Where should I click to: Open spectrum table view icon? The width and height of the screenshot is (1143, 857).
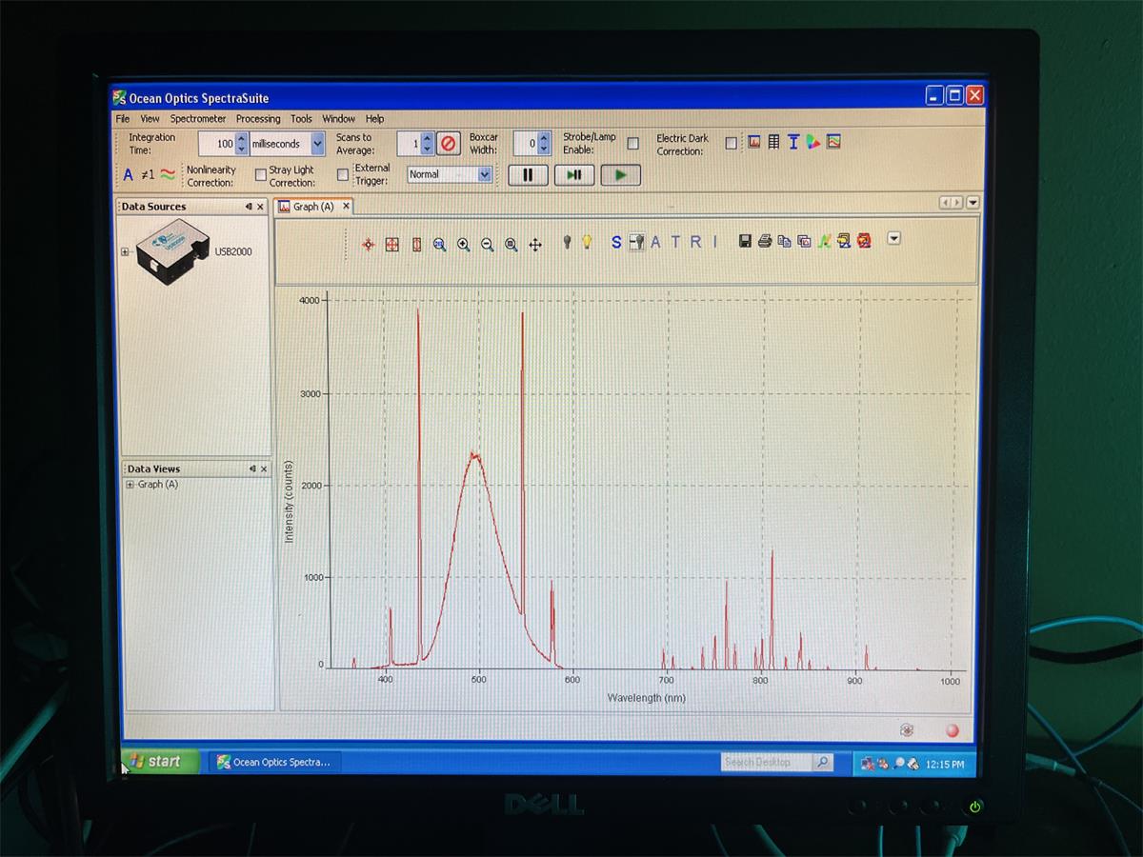(773, 142)
